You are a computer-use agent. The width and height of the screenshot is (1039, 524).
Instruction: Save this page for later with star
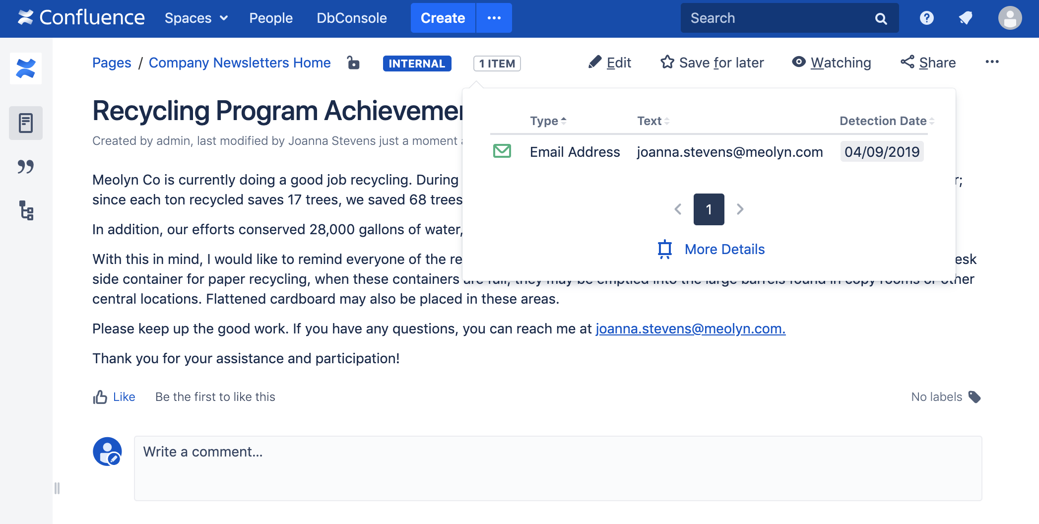[712, 63]
